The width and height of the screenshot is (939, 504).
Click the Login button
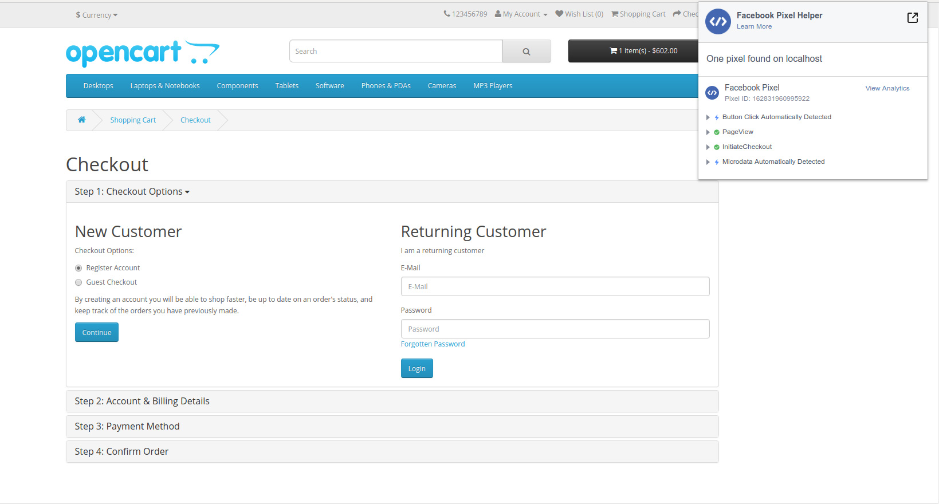pyautogui.click(x=417, y=368)
